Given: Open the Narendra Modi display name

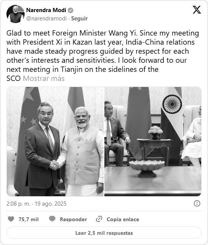Looking at the screenshot, I should point(46,10).
